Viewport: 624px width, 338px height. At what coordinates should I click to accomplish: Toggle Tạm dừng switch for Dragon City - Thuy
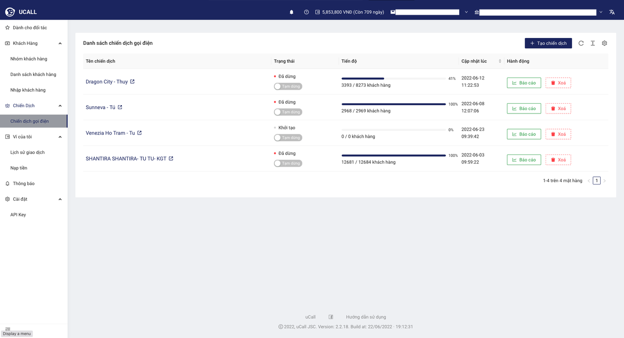pyautogui.click(x=288, y=86)
